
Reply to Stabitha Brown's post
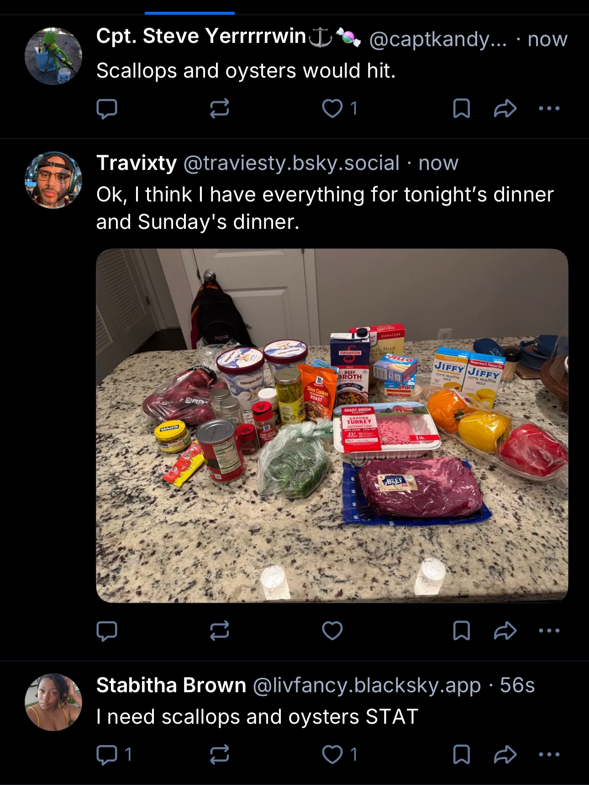[107, 754]
